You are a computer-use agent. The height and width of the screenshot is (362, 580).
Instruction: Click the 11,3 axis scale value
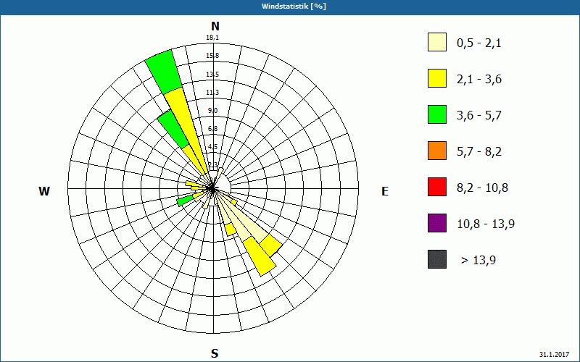pos(212,93)
